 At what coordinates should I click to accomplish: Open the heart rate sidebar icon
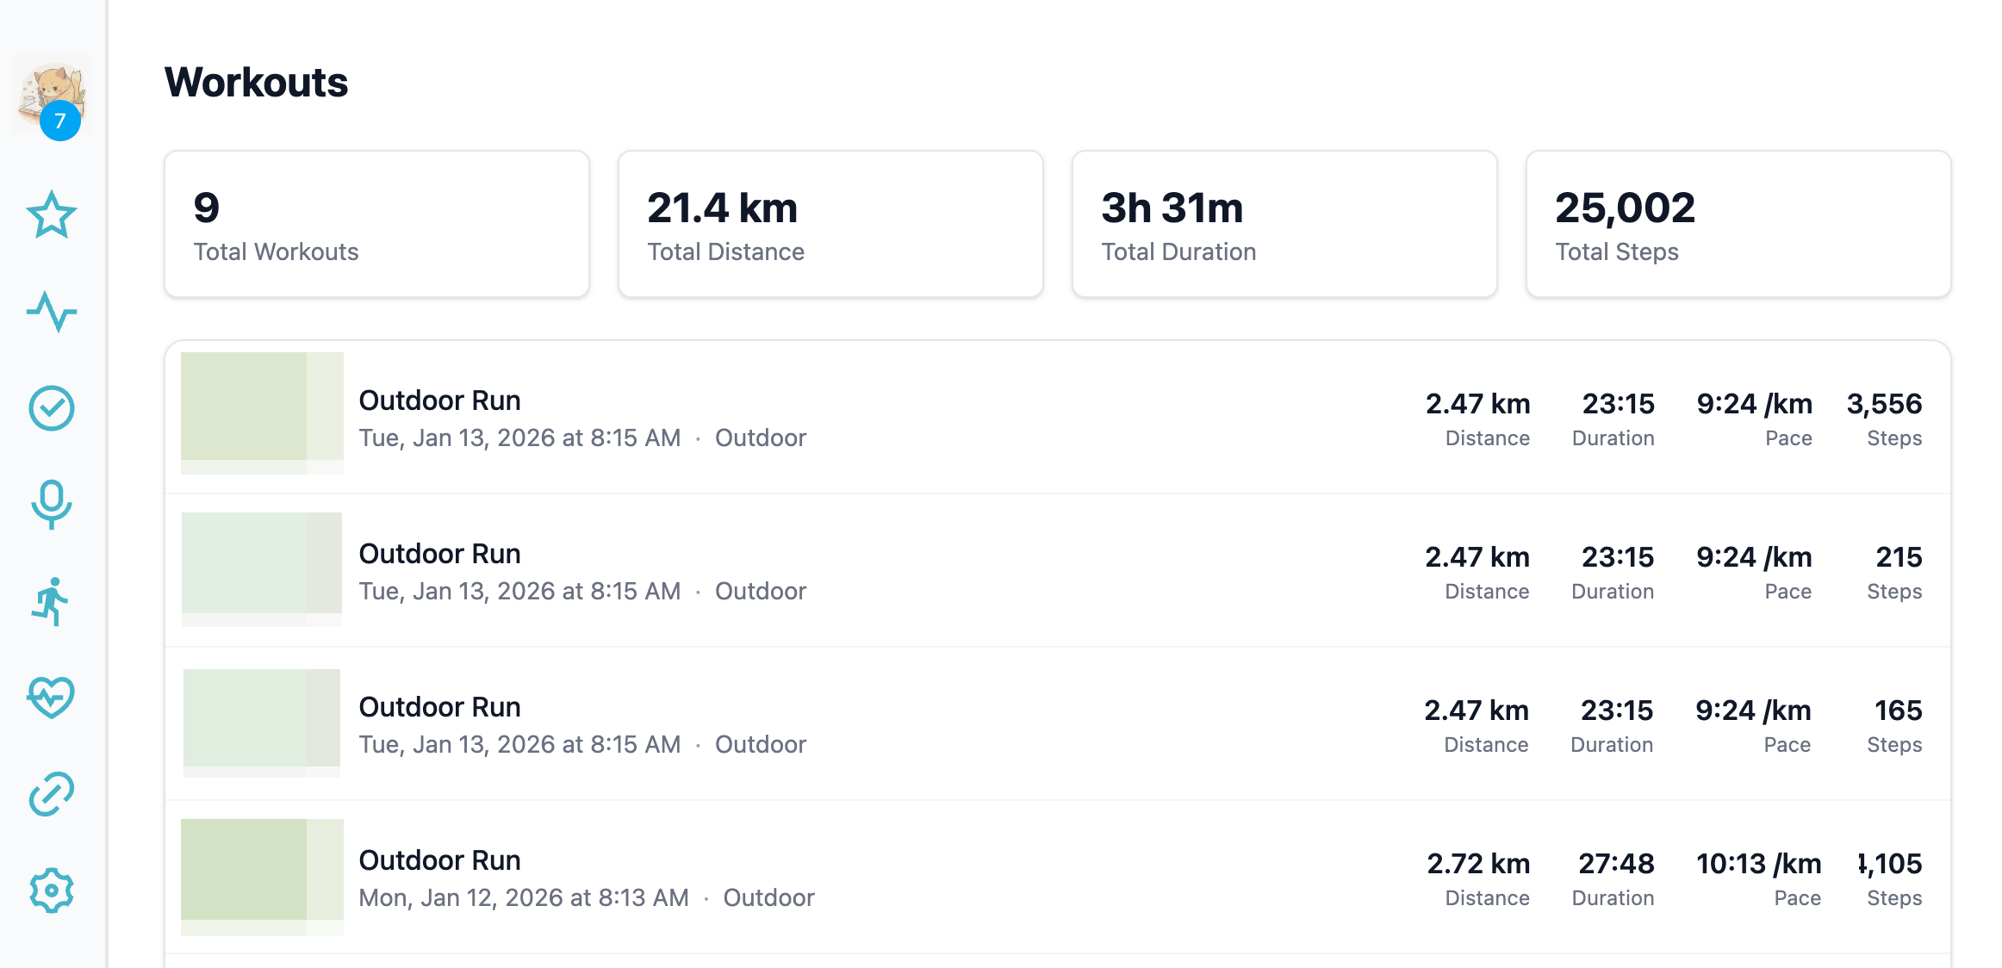pyautogui.click(x=52, y=697)
